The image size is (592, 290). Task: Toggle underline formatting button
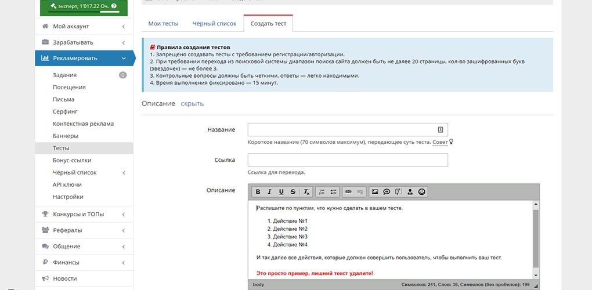pos(281,192)
